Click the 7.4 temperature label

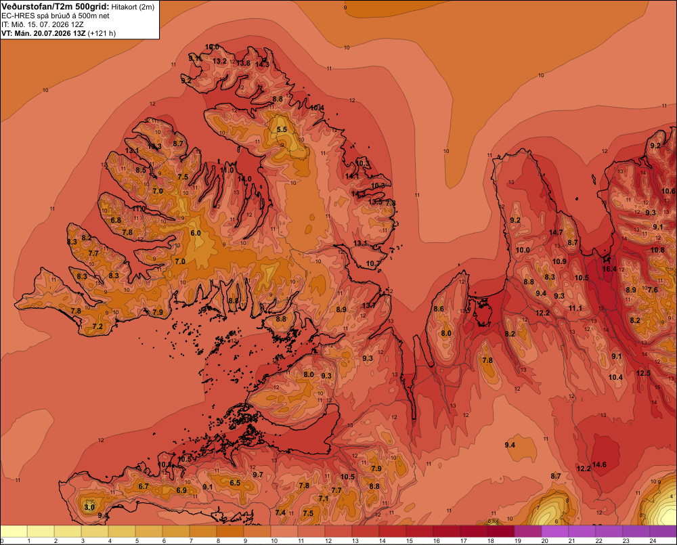coord(280,513)
